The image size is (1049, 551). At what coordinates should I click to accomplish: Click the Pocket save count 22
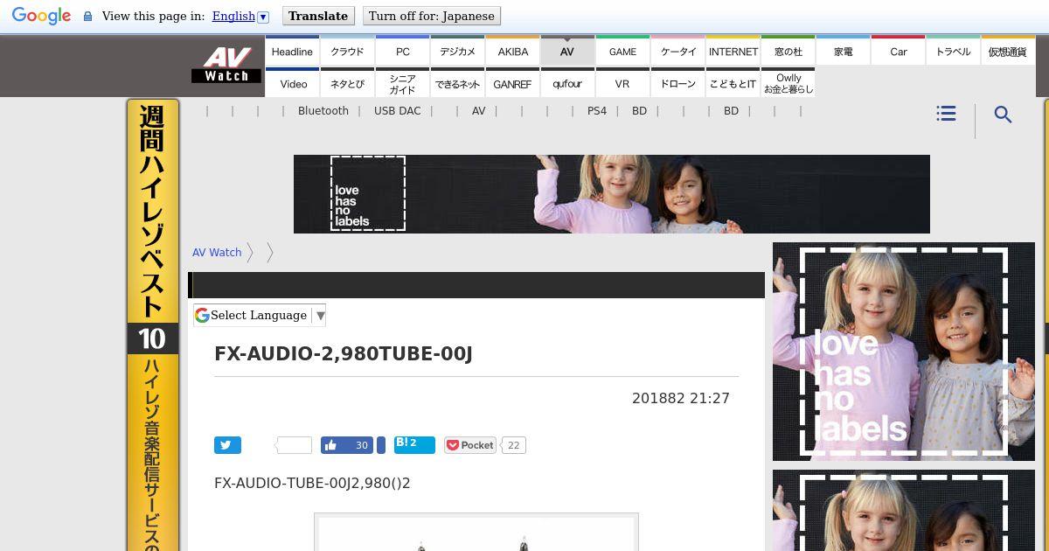tap(513, 445)
